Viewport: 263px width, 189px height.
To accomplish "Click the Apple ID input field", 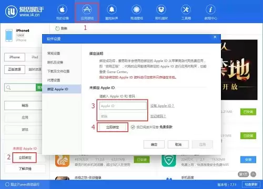I will click(123, 106).
